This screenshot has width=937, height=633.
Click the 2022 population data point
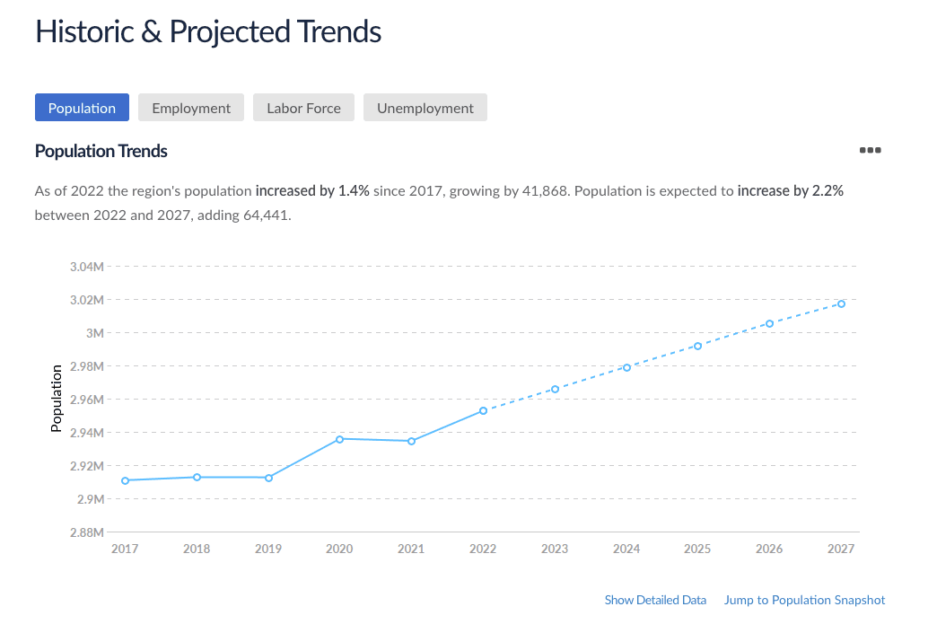483,410
